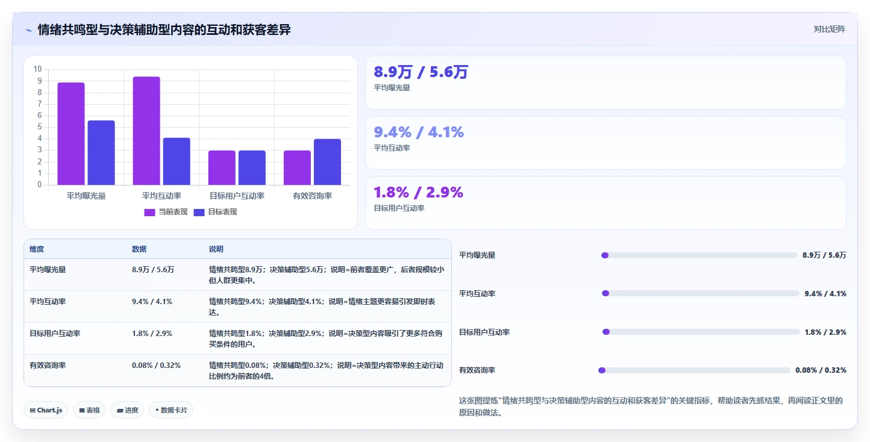The height and width of the screenshot is (442, 870).
Task: Click the Chart.js tag chip
Action: (x=46, y=410)
